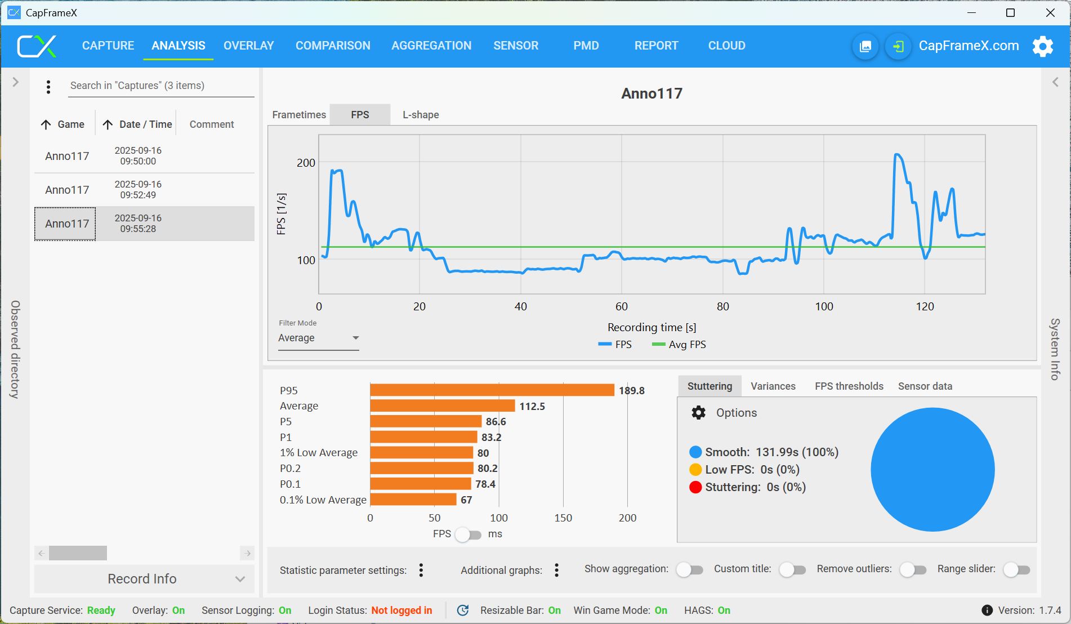Expand the System Info side panel
The height and width of the screenshot is (624, 1071).
(1055, 82)
